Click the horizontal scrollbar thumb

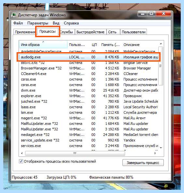tap(75, 153)
